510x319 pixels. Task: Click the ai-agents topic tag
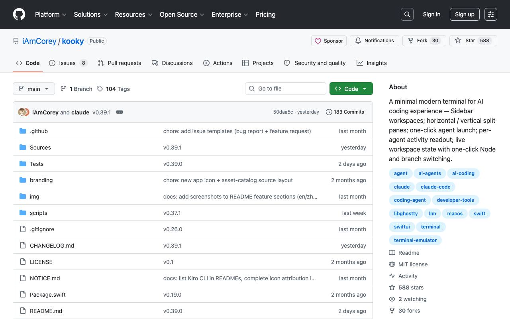click(430, 173)
